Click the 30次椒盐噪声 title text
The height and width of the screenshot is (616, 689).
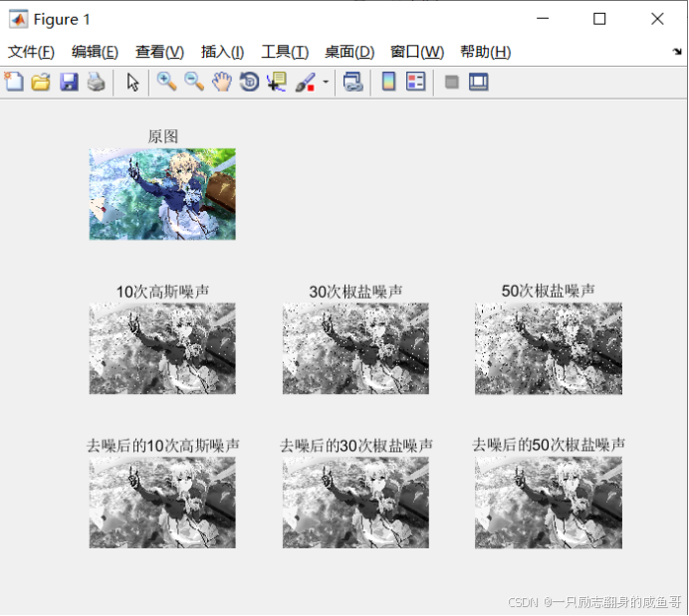(x=355, y=292)
